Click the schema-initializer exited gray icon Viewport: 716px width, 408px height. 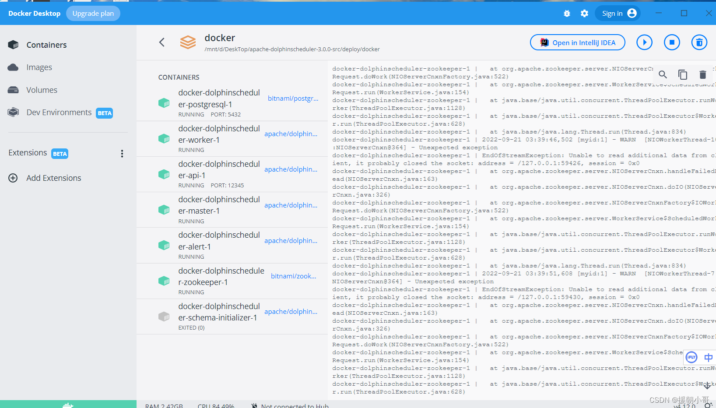(x=164, y=316)
